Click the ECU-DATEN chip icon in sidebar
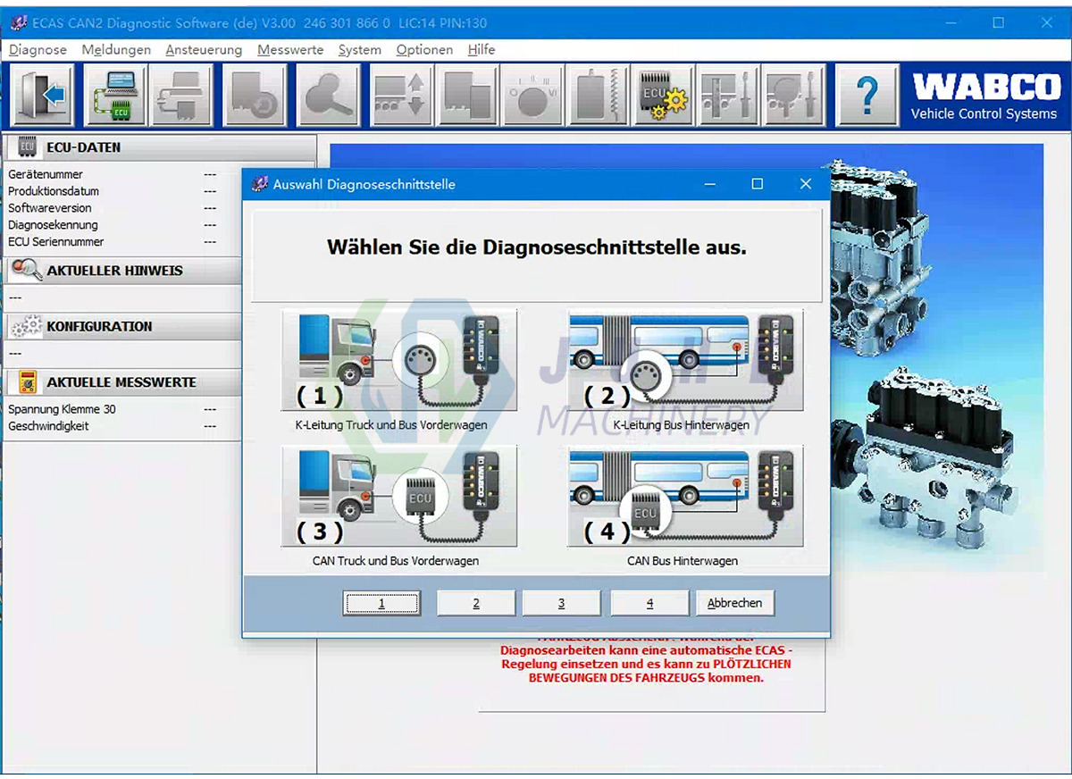Screen dimensions: 1072x779 point(24,147)
